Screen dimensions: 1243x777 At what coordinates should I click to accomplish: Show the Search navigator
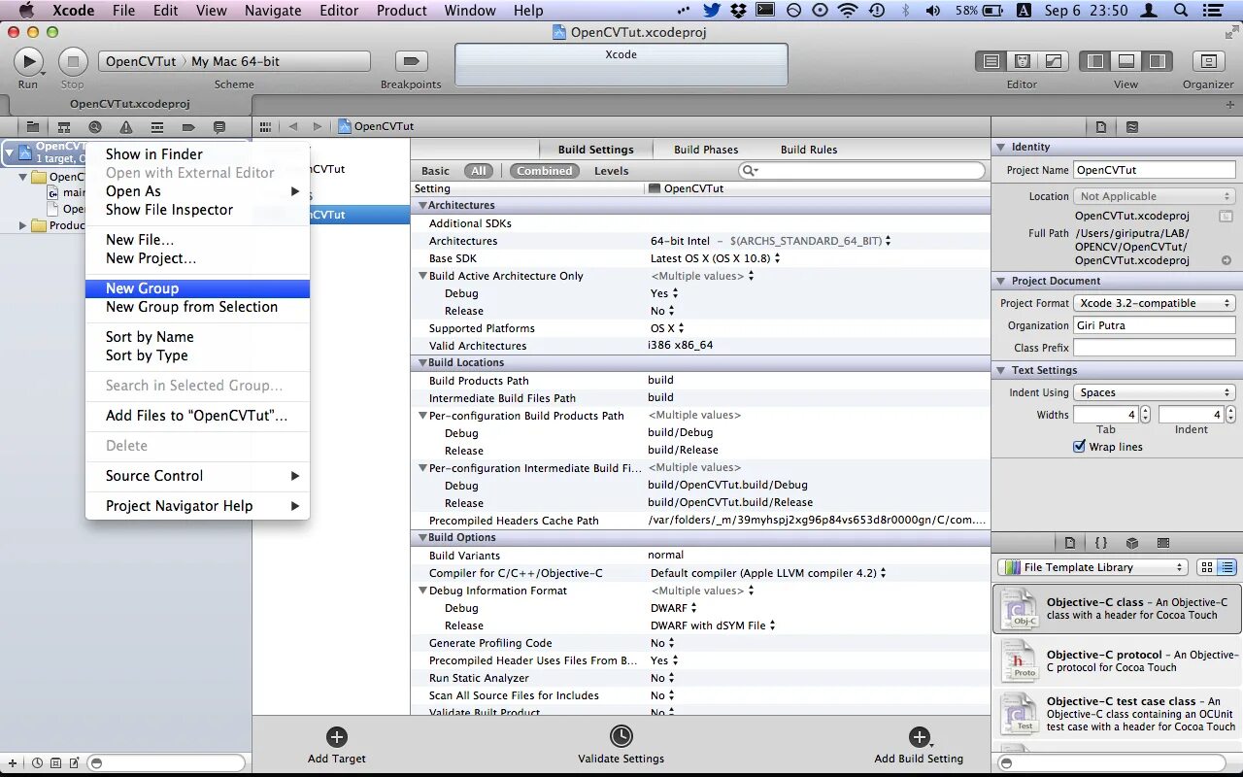coord(95,126)
